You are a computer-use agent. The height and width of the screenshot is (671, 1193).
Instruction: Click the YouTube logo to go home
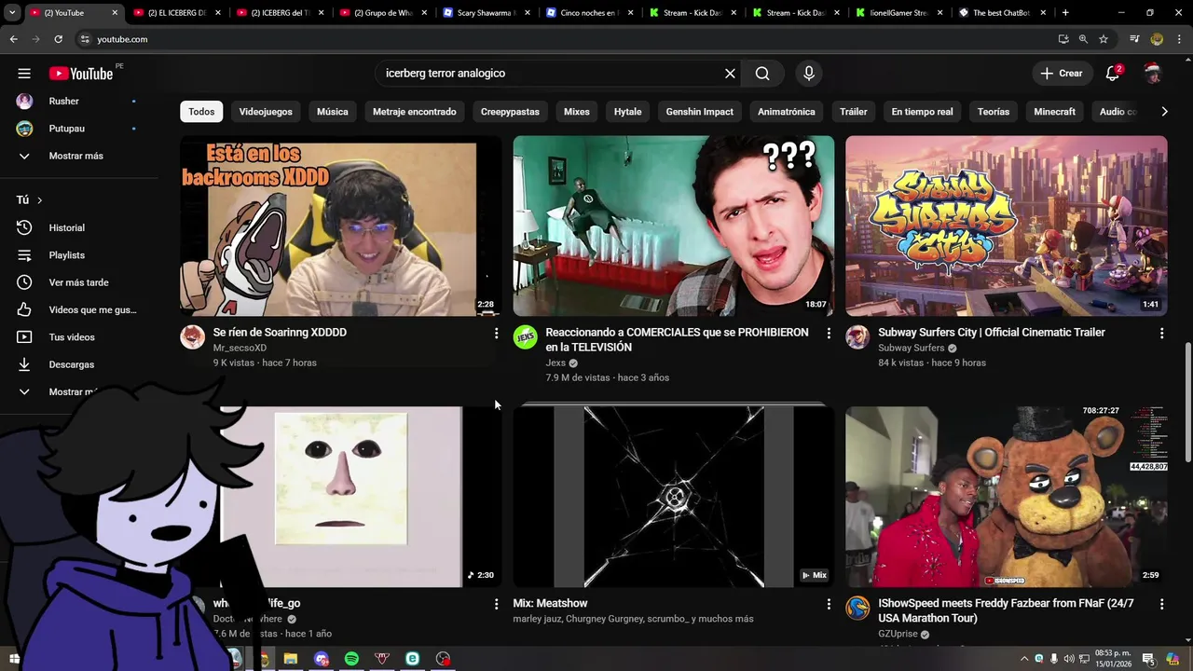81,74
